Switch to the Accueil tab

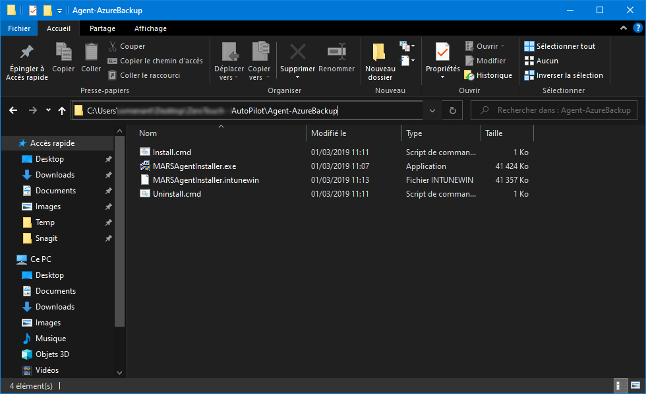pyautogui.click(x=59, y=28)
